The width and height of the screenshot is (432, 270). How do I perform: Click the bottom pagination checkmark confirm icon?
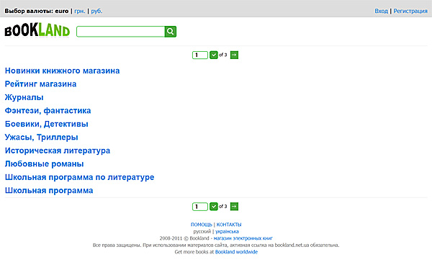(214, 206)
